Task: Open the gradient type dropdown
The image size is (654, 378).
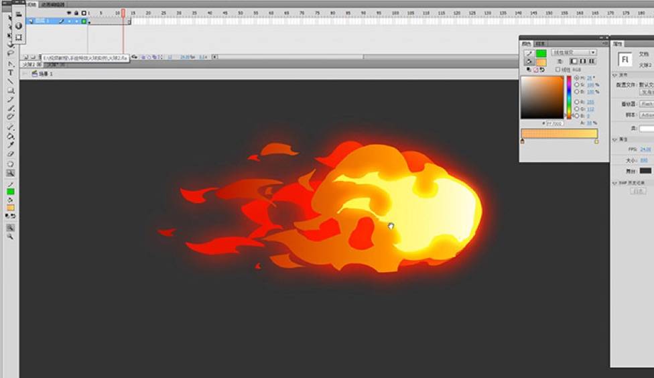Action: tap(574, 52)
